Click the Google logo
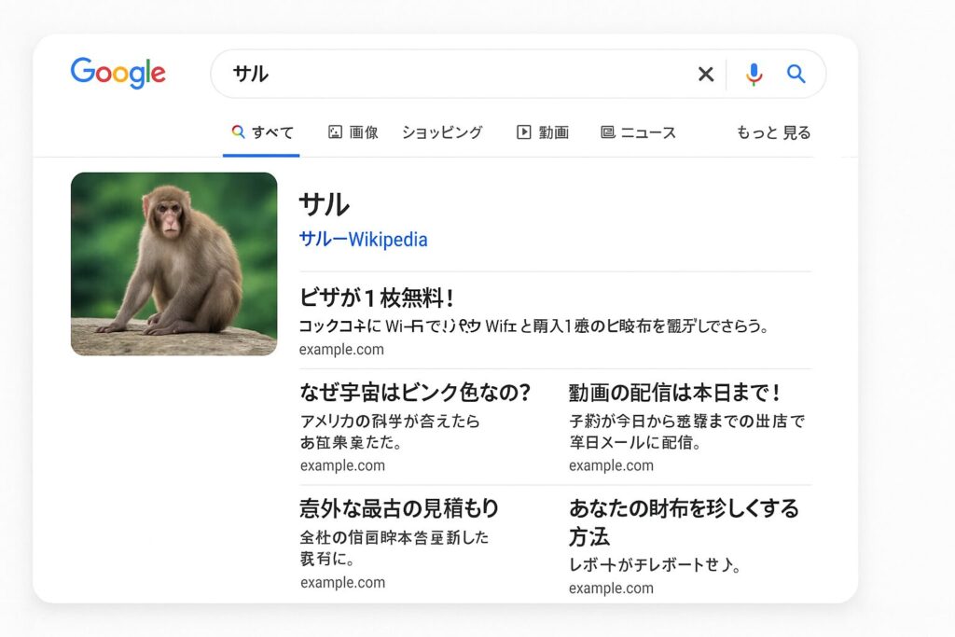 click(118, 73)
